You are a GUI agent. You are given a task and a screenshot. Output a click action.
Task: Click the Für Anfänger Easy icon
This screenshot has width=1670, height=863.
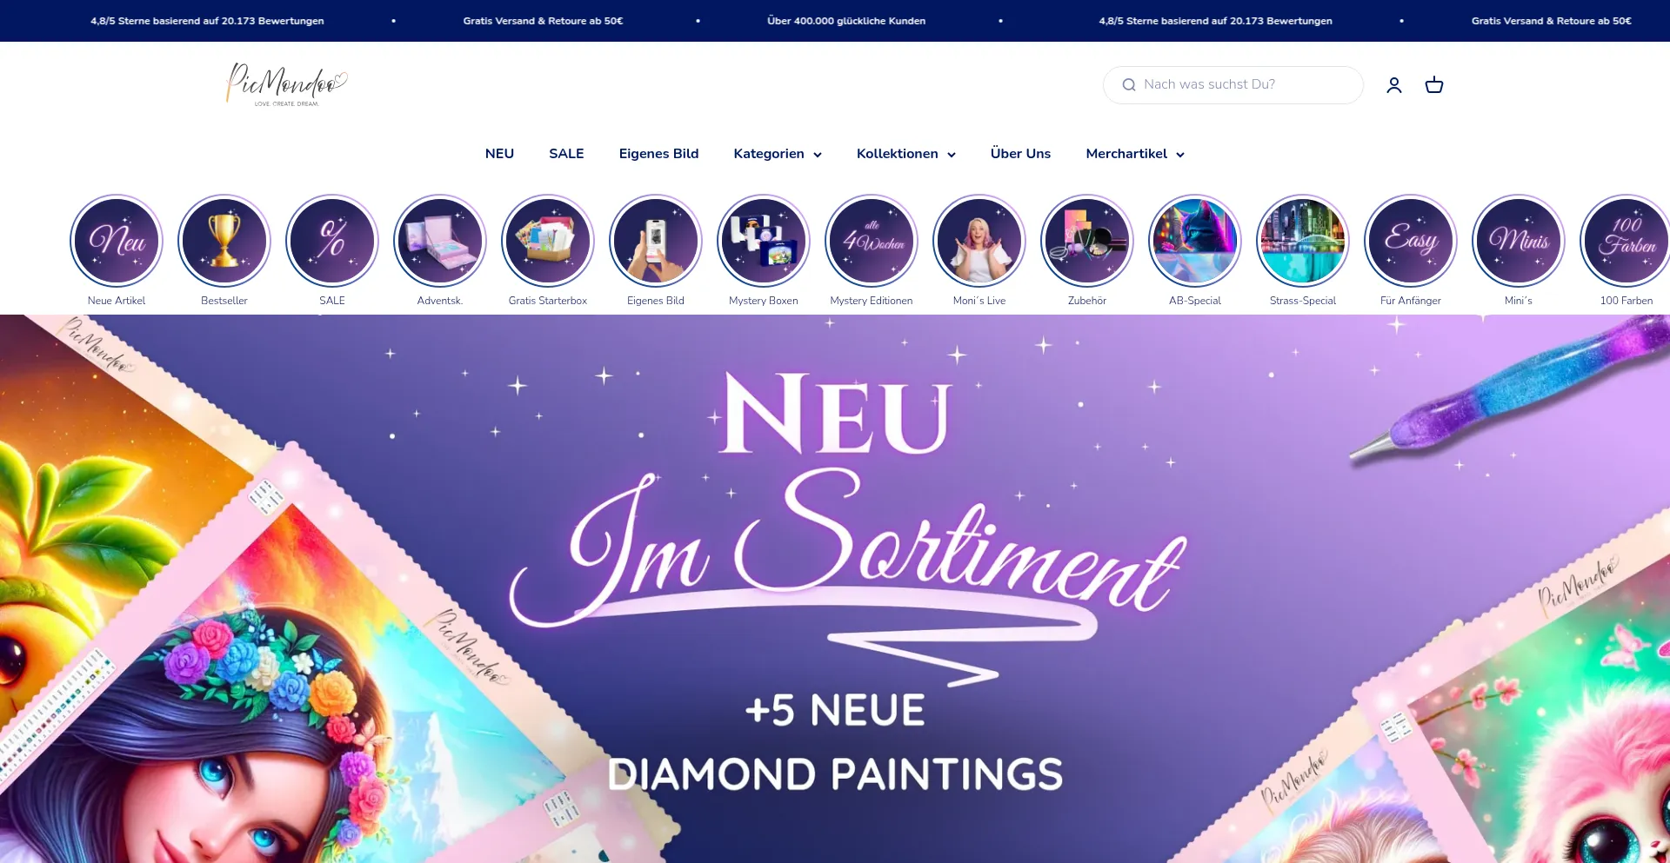click(x=1411, y=241)
